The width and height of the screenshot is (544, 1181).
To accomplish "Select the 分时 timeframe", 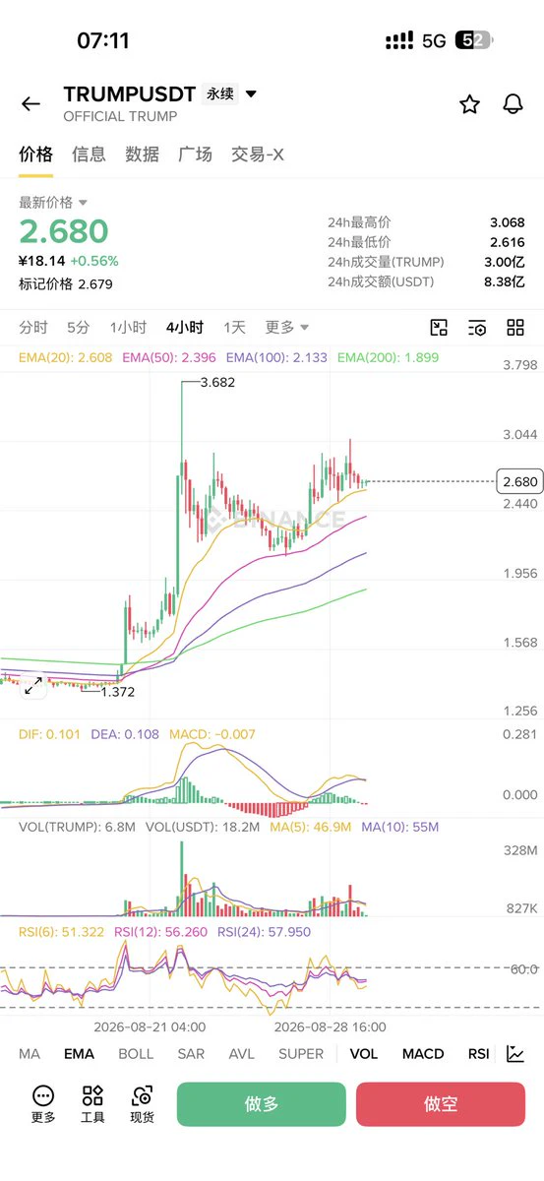I will point(33,328).
